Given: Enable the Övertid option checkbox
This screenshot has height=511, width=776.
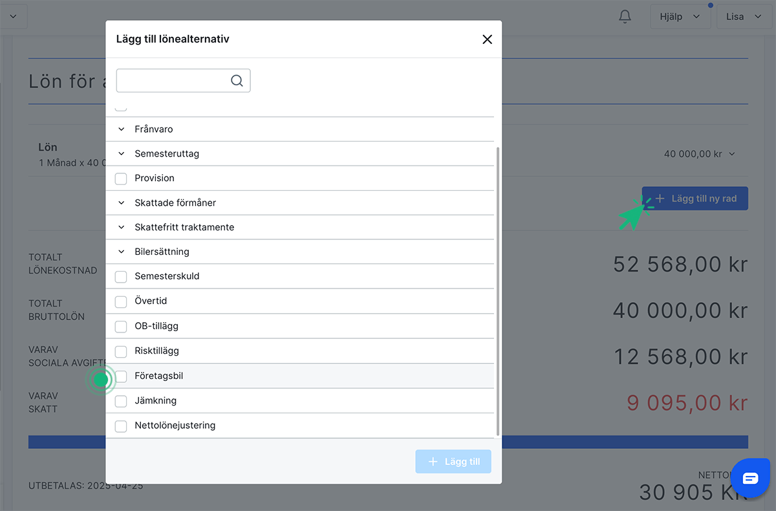Looking at the screenshot, I should pos(121,301).
